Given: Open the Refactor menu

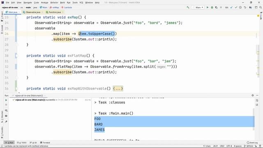Looking at the screenshot, I should pos(54,2).
